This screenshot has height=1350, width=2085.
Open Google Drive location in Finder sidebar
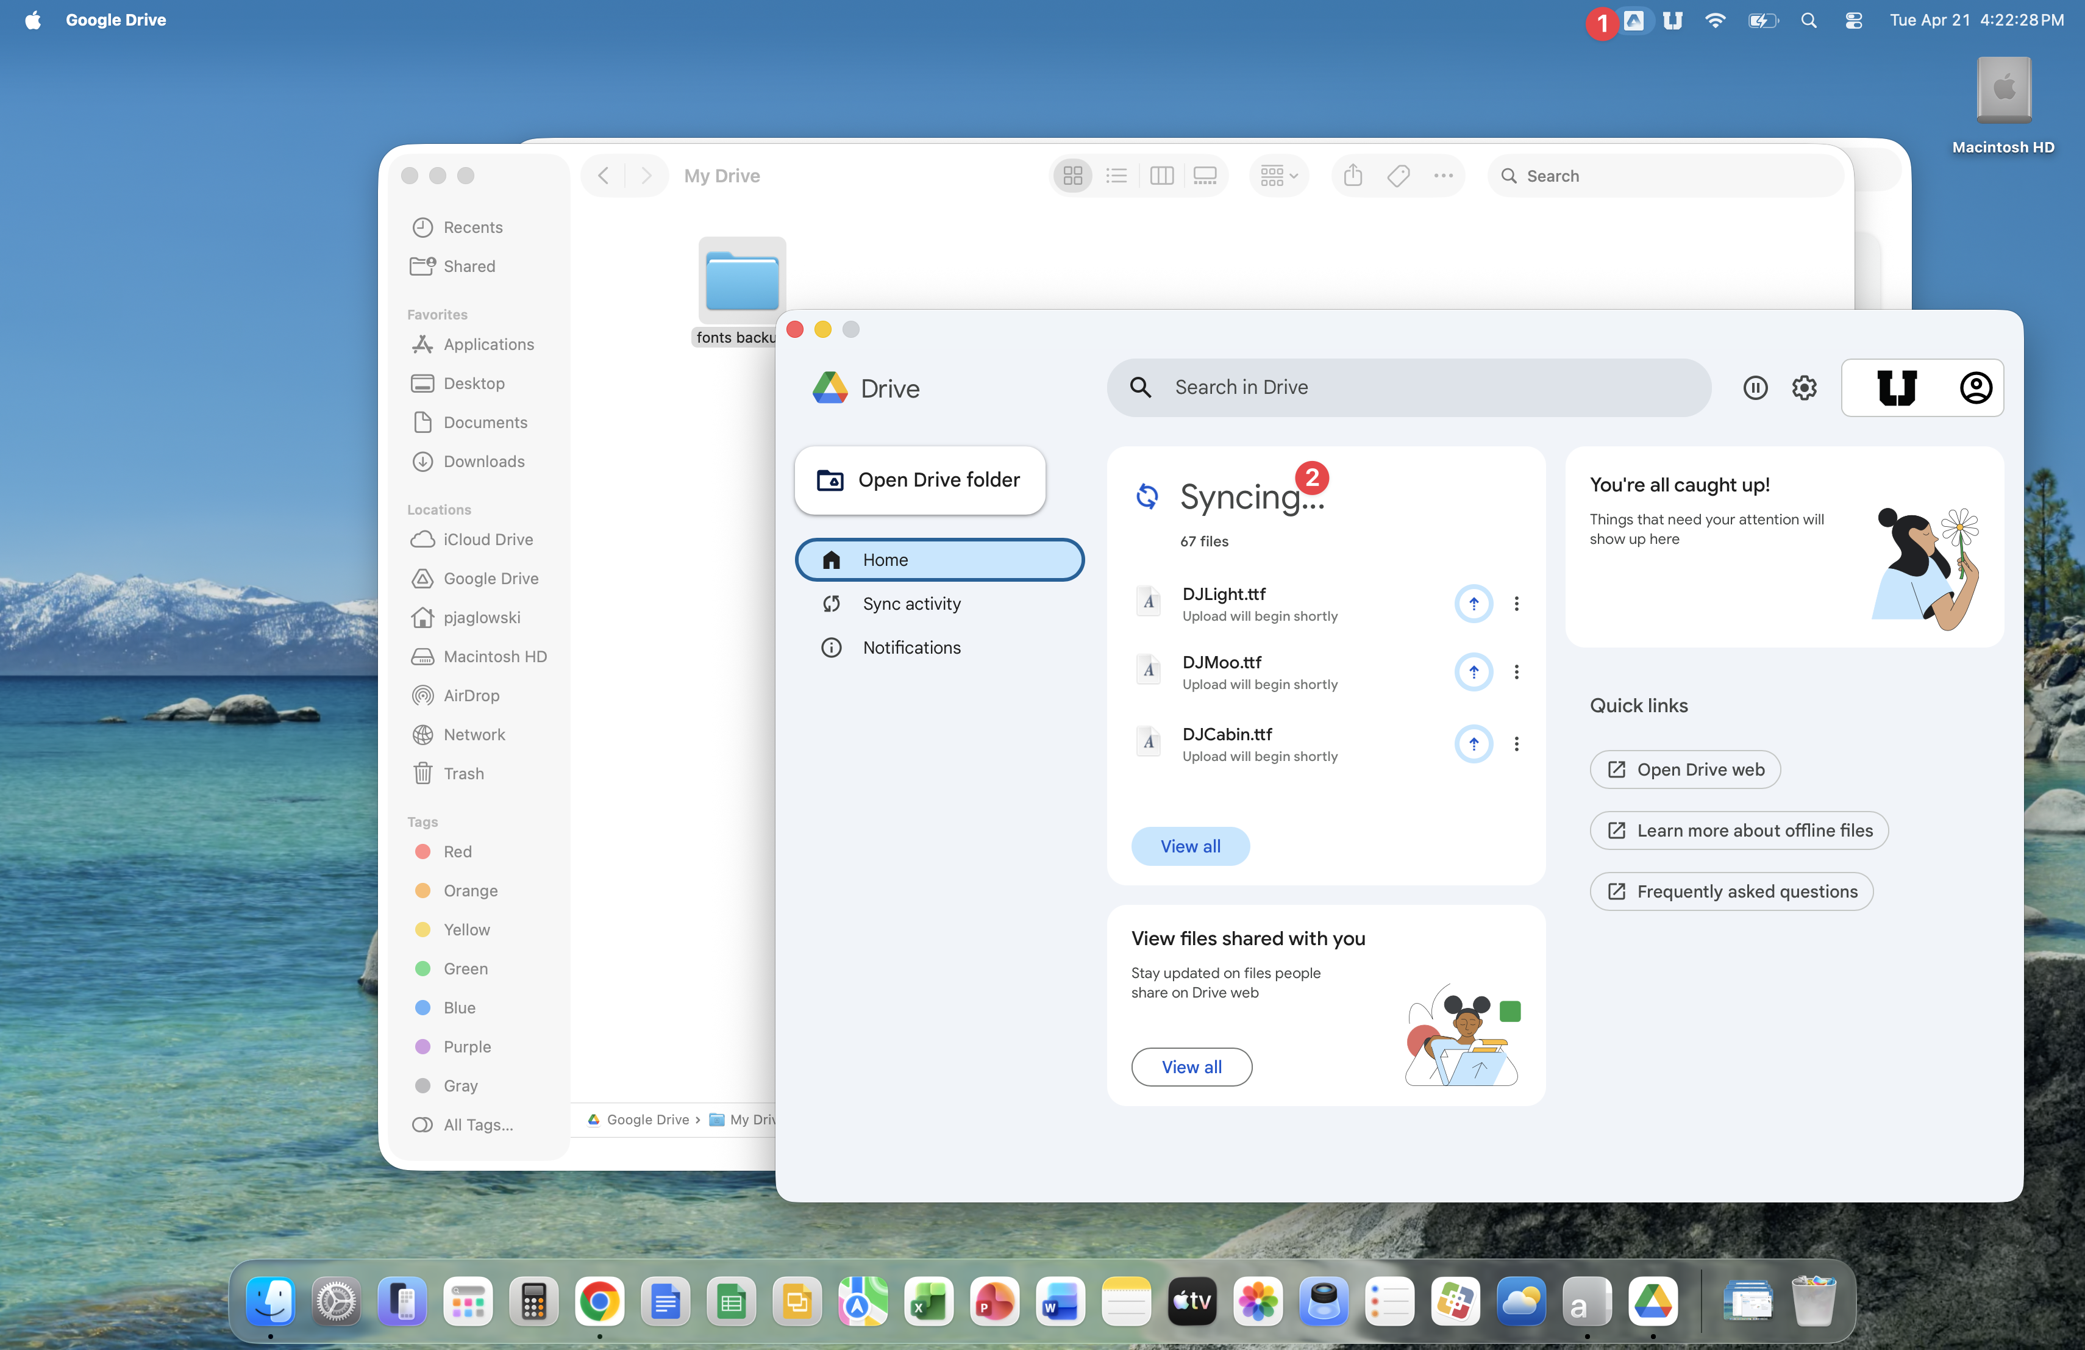[x=490, y=578]
